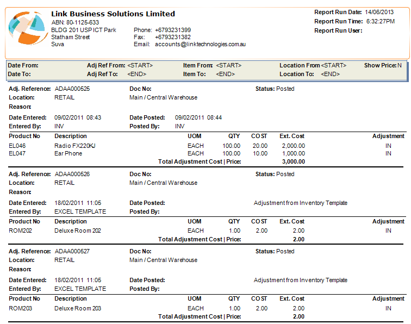This screenshot has height=324, width=411.
Task: Click the Radio FX220KJ description
Action: tap(76, 146)
